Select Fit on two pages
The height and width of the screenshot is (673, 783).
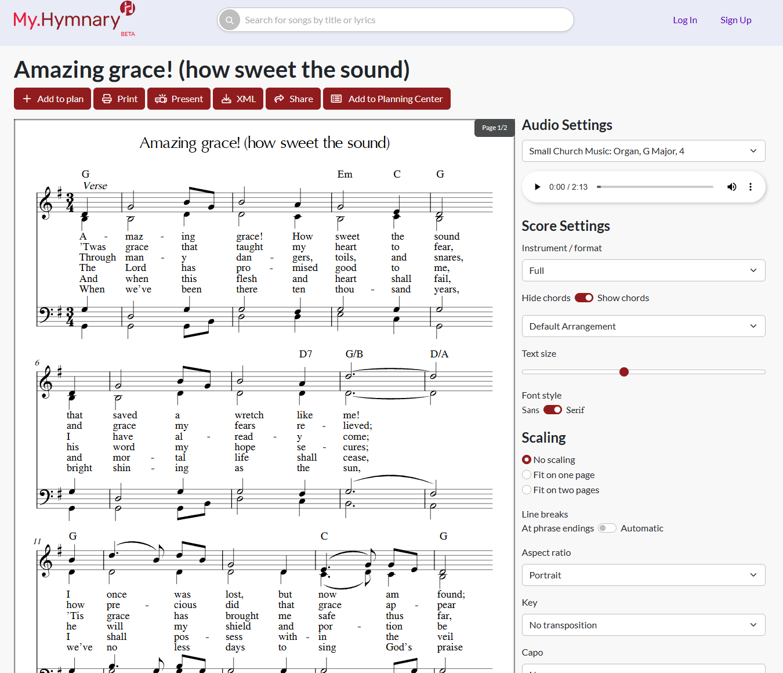pyautogui.click(x=527, y=490)
